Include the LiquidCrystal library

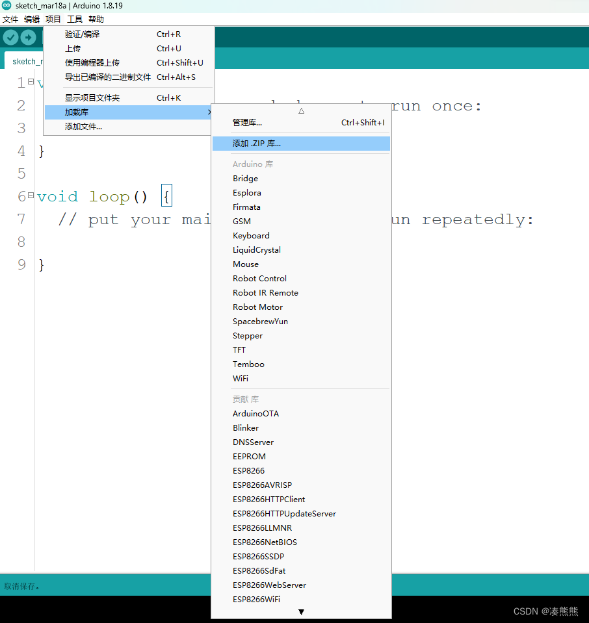[301, 250]
